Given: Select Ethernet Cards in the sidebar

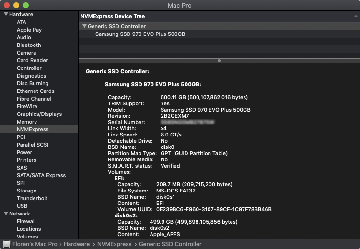Looking at the screenshot, I should [35, 91].
